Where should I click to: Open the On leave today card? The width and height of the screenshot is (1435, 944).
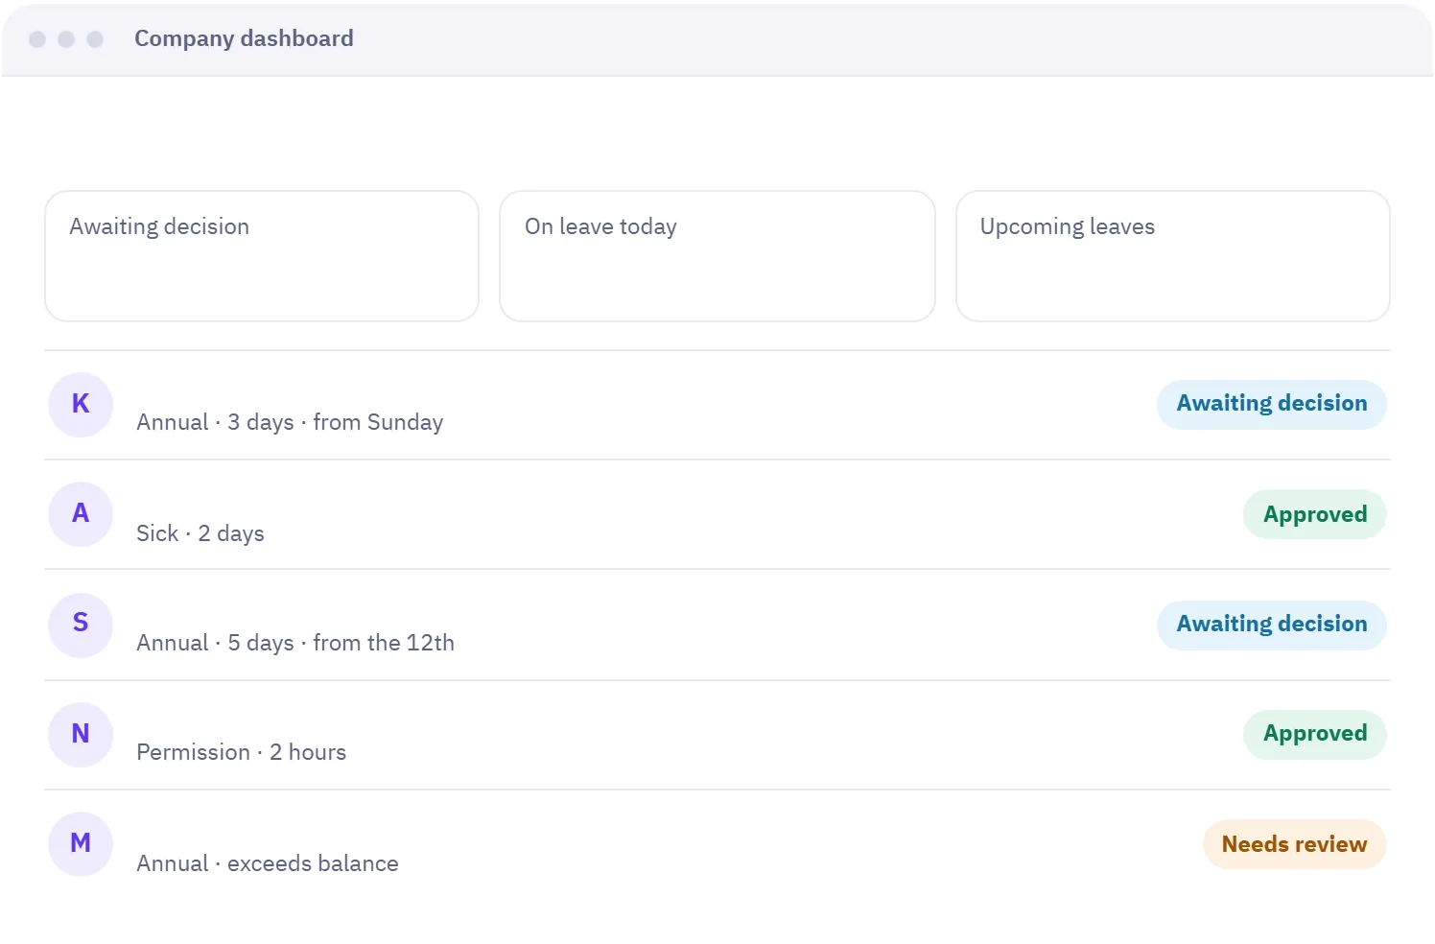717,256
